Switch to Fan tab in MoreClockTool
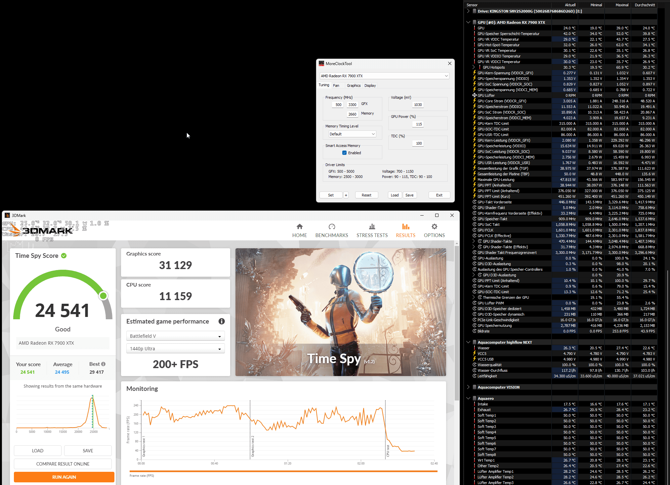This screenshot has height=485, width=670. tap(336, 86)
